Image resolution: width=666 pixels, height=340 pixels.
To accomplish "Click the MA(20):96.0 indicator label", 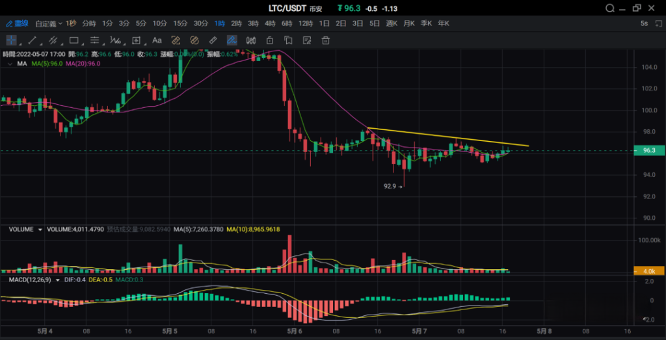I will coord(83,64).
